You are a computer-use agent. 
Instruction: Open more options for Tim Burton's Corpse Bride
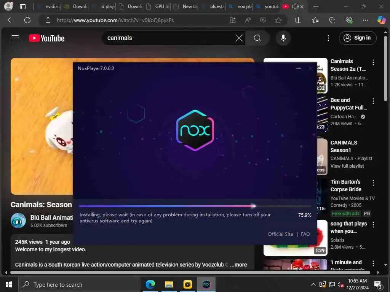(373, 183)
